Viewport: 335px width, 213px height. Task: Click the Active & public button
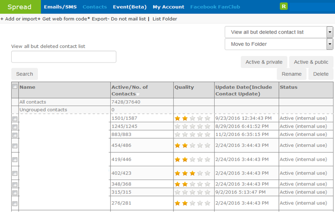[311, 62]
